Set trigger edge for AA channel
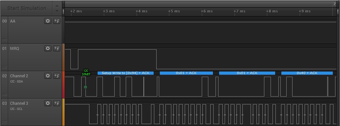Image resolution: width=340 pixels, height=126 pixels. [57, 21]
